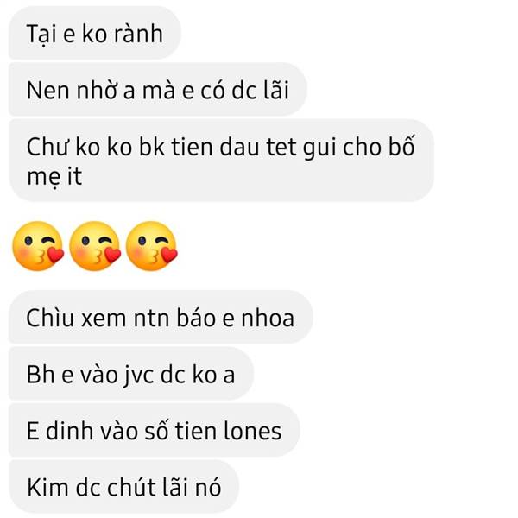The height and width of the screenshot is (518, 518).
Task: Click the first kissing face emoji
Action: coord(38,246)
